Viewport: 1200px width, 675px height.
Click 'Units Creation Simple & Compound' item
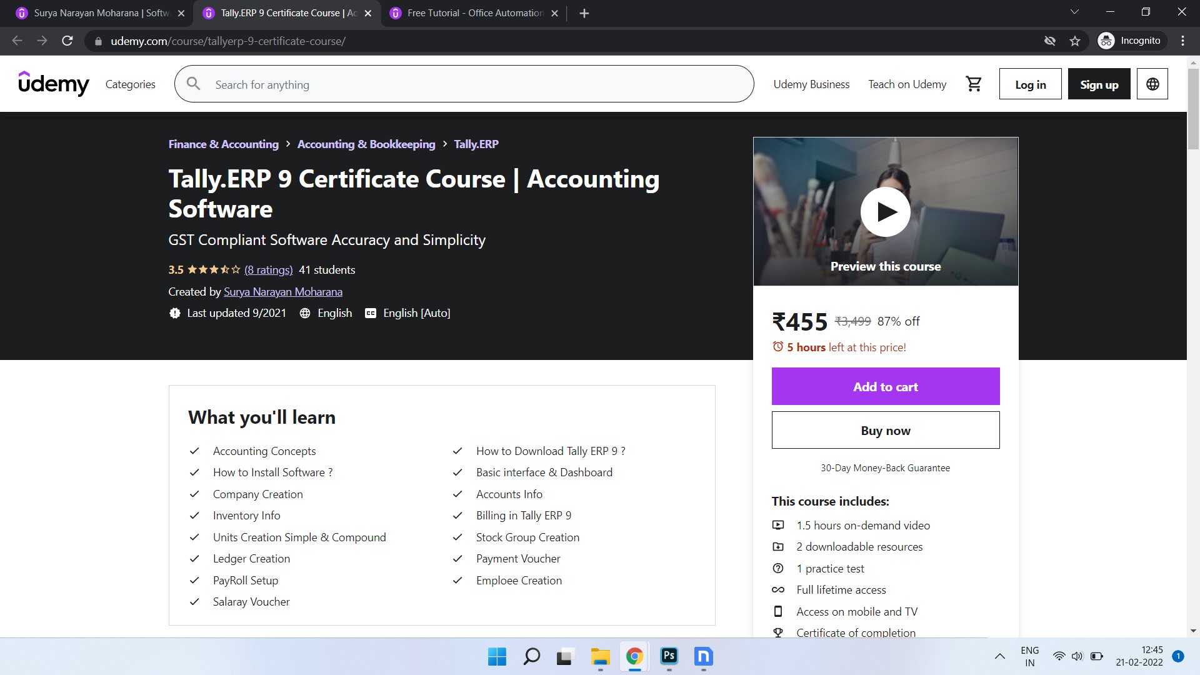299,537
